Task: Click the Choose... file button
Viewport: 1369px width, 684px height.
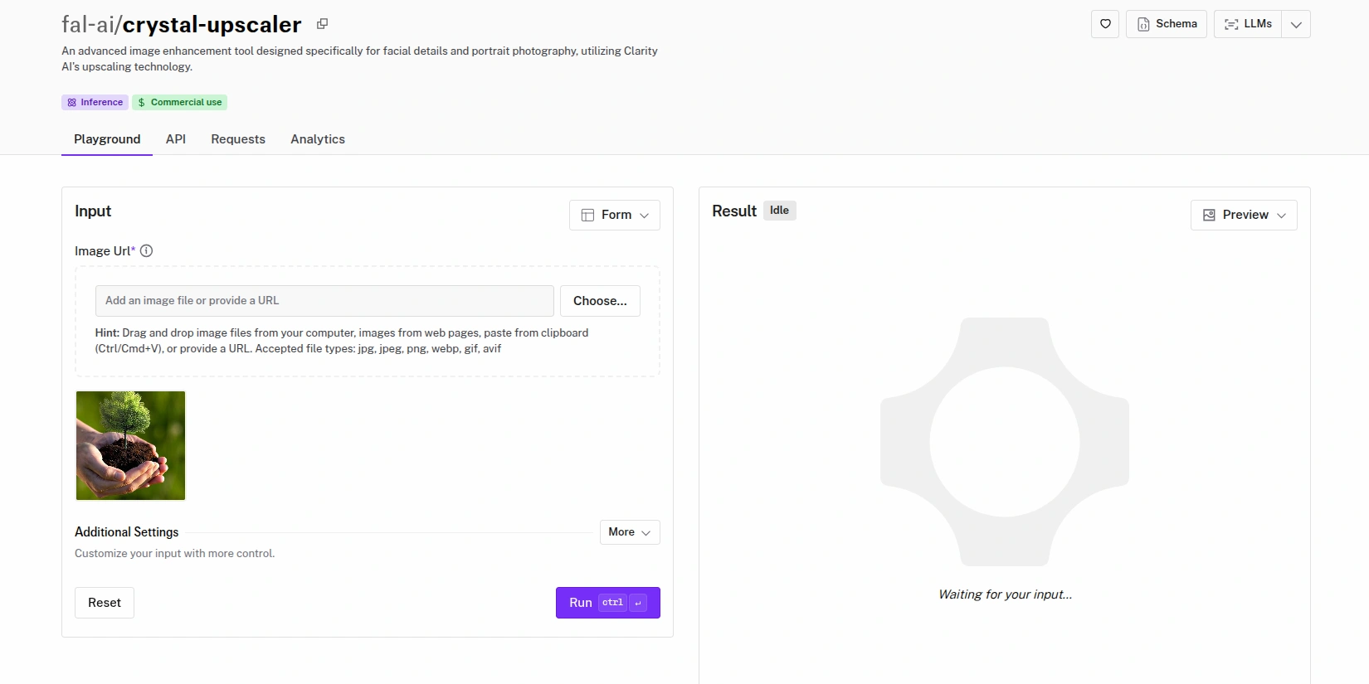Action: 600,301
